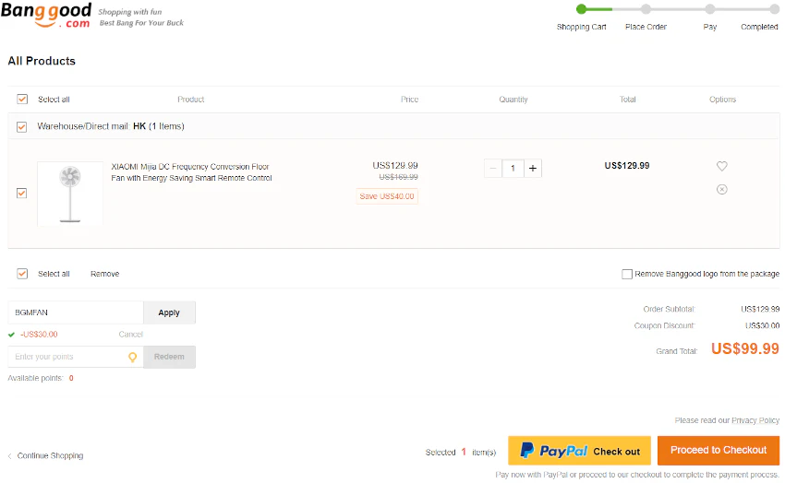Image resolution: width=785 pixels, height=483 pixels.
Task: Check out with PayPal
Action: (x=579, y=451)
